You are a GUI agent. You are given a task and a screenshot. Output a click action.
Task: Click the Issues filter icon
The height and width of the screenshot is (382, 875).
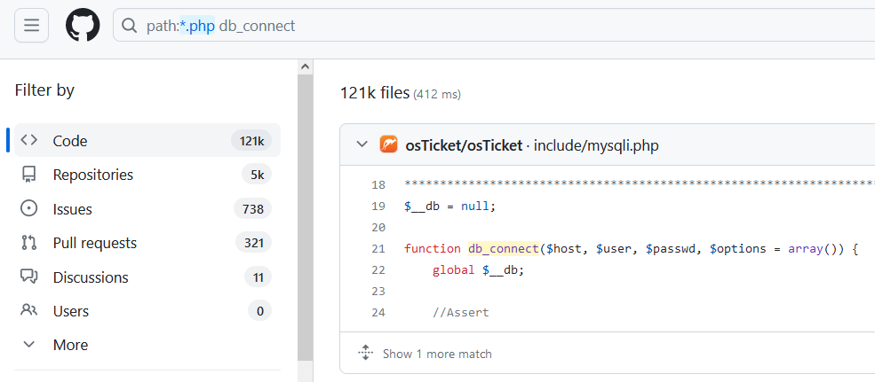pyautogui.click(x=29, y=209)
